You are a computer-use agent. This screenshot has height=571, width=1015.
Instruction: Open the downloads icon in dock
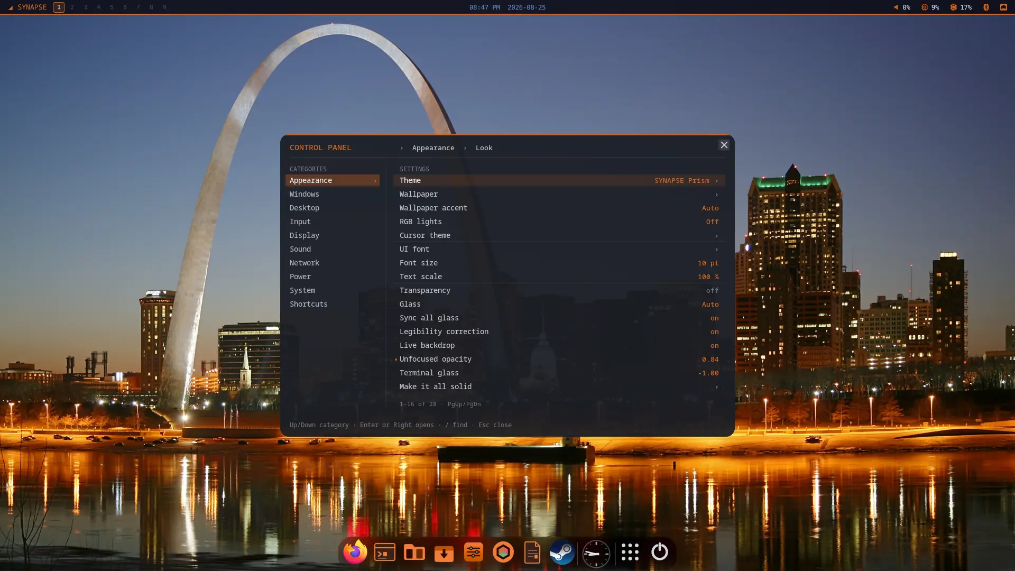444,552
